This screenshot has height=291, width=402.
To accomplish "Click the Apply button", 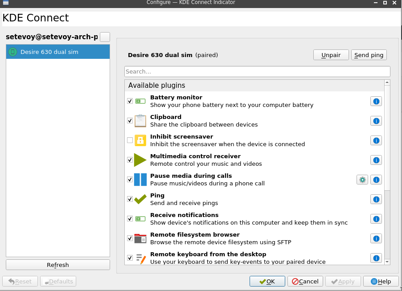I will 343,282.
